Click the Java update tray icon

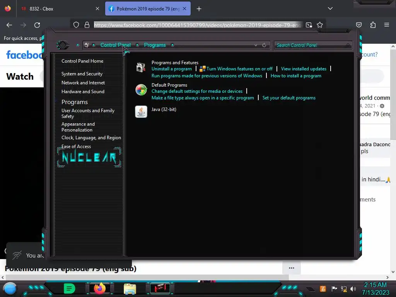pyautogui.click(x=323, y=288)
